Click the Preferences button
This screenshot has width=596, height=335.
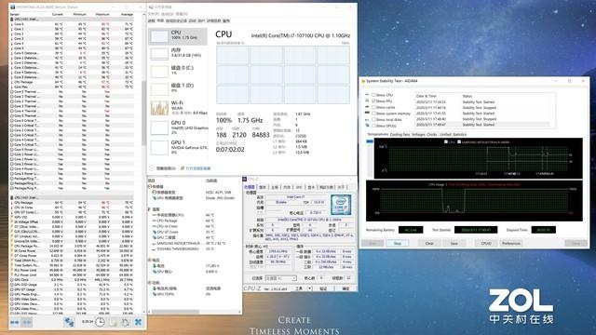511,243
